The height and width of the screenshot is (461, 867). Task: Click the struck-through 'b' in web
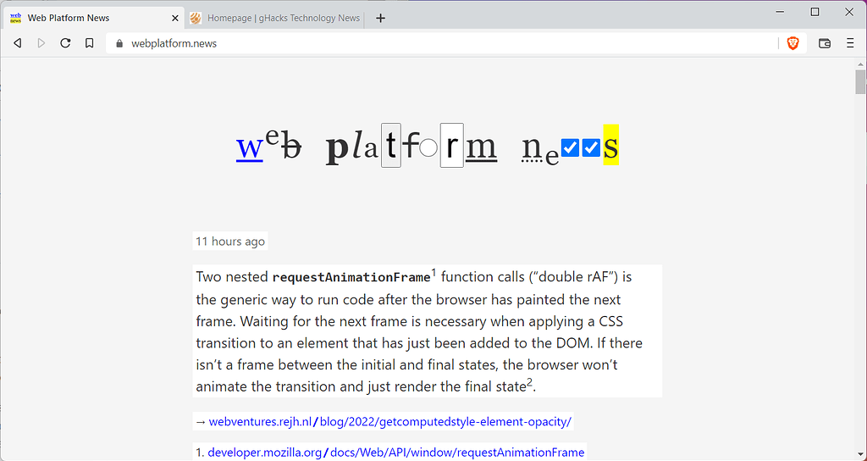coord(291,146)
